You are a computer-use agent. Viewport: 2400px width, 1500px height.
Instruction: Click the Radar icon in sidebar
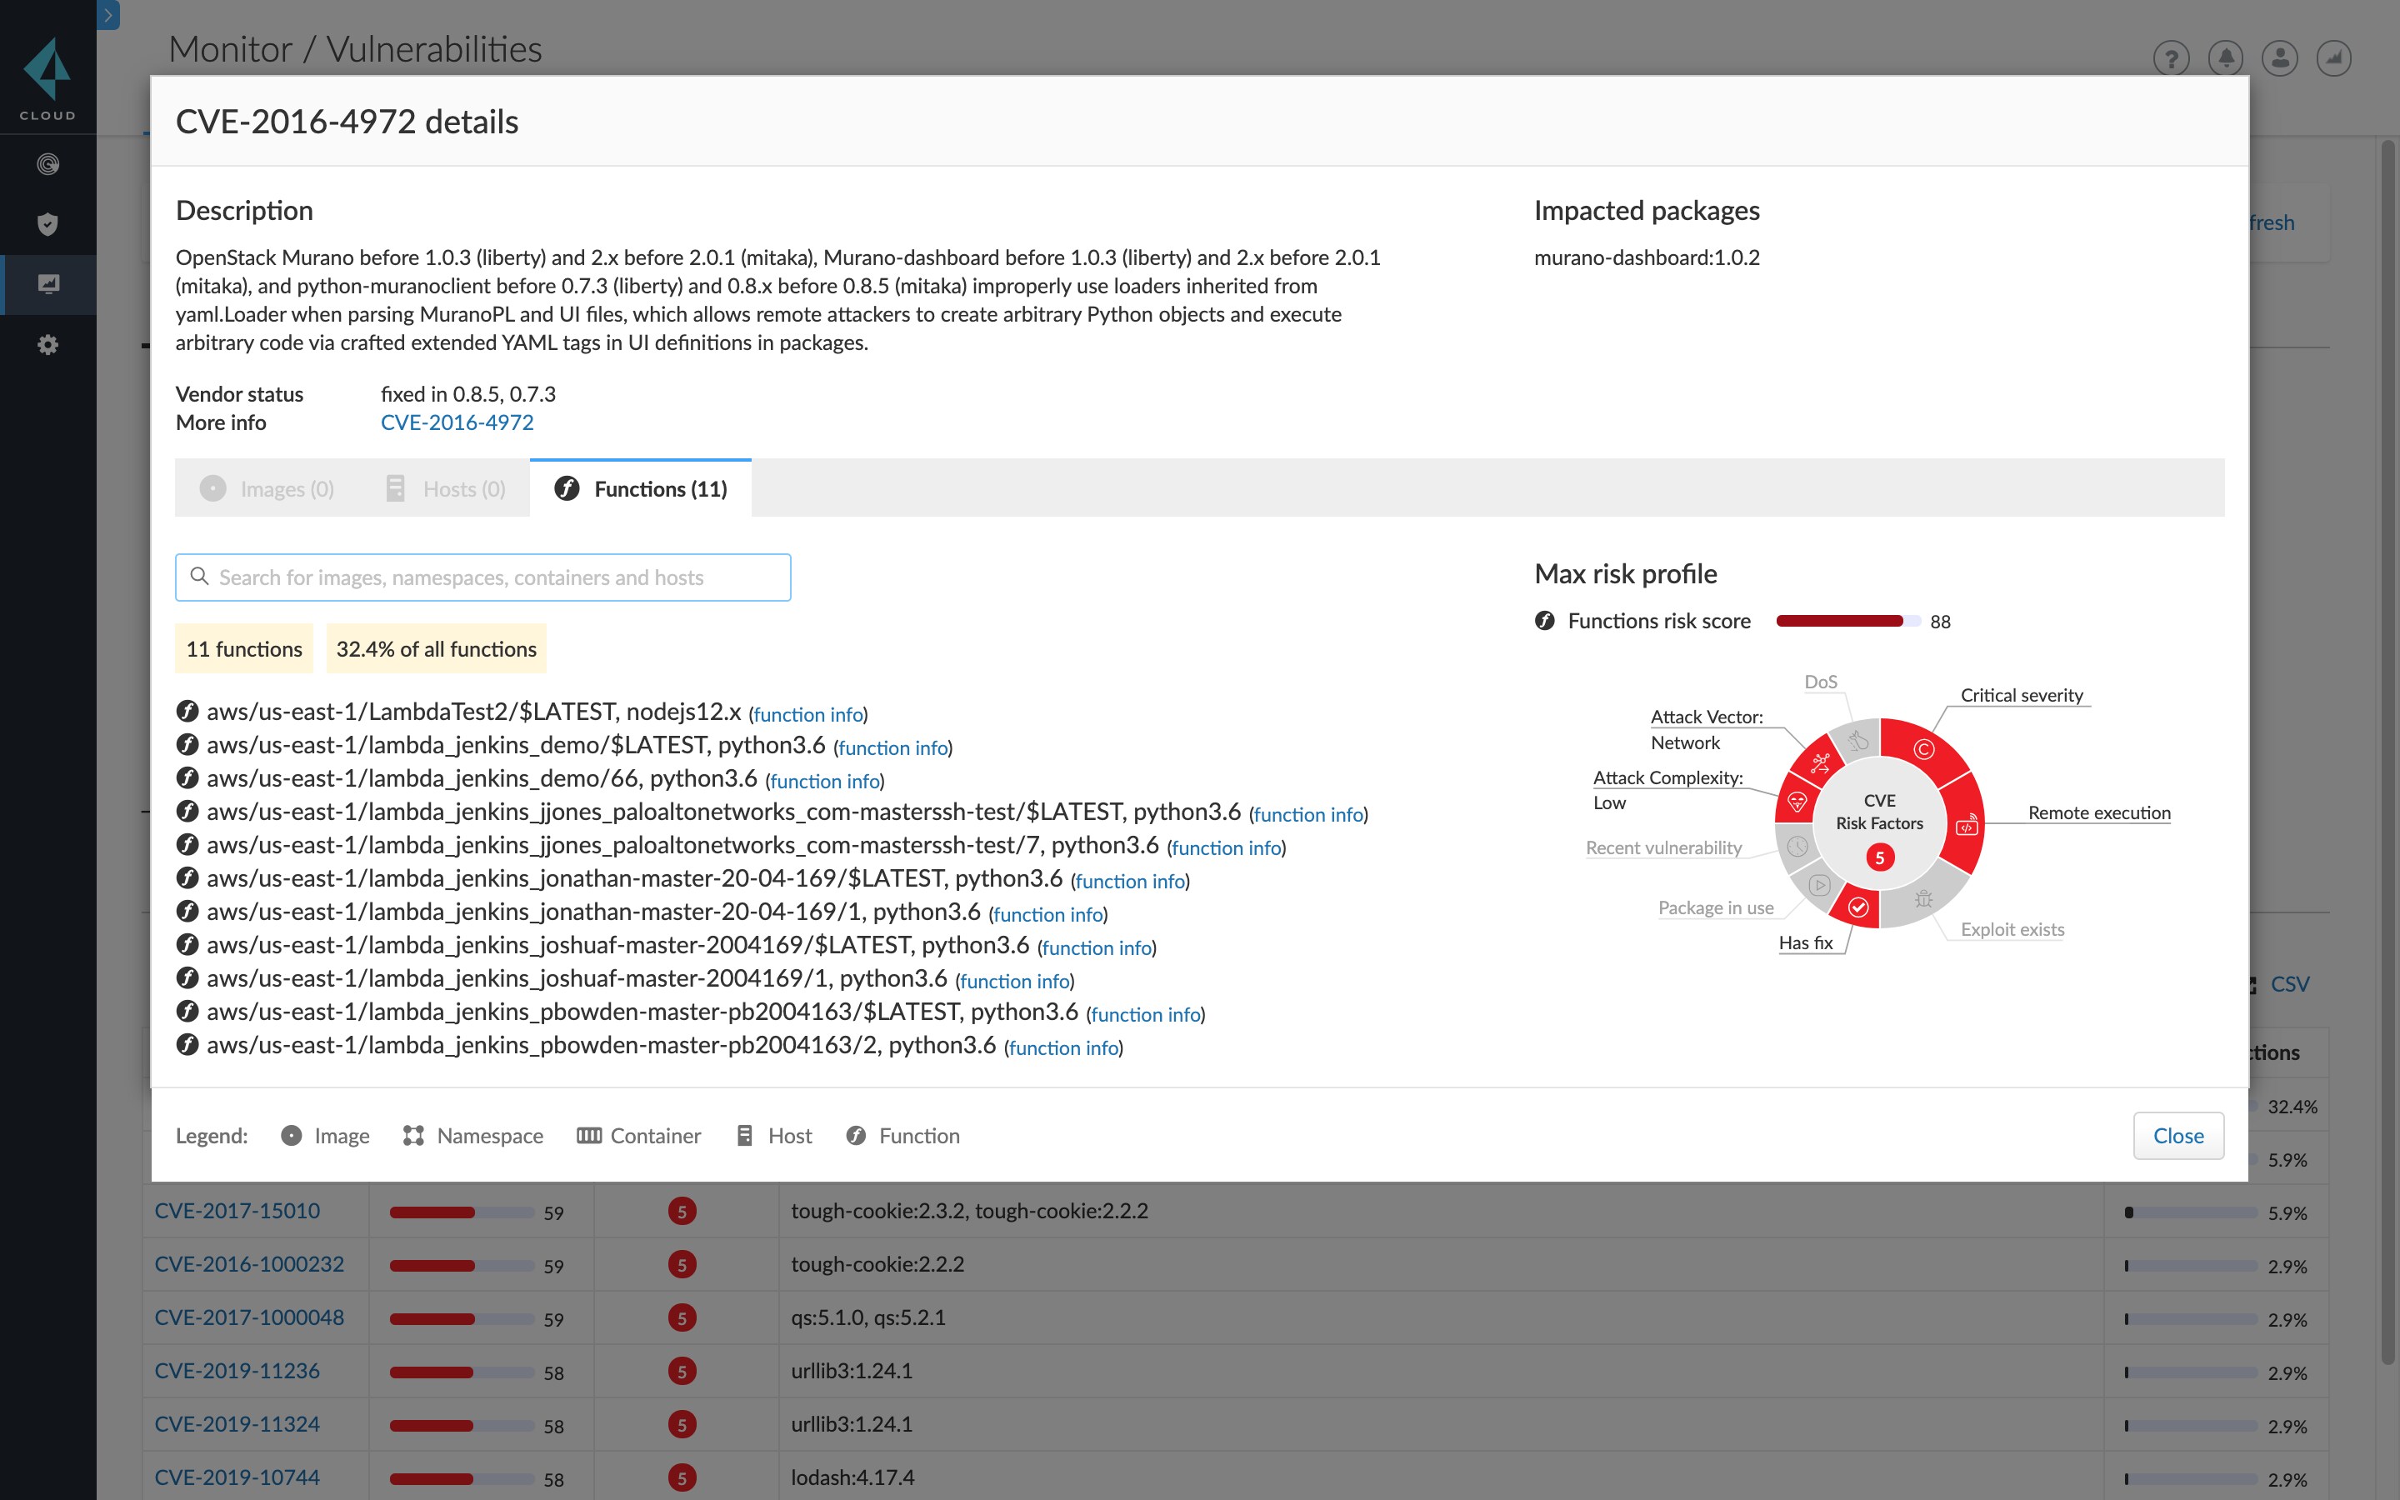(x=47, y=163)
